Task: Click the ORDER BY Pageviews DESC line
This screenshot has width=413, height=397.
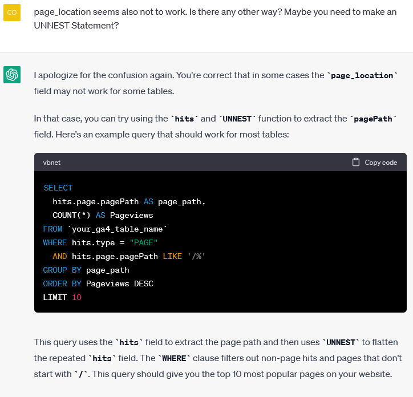Action: click(98, 283)
